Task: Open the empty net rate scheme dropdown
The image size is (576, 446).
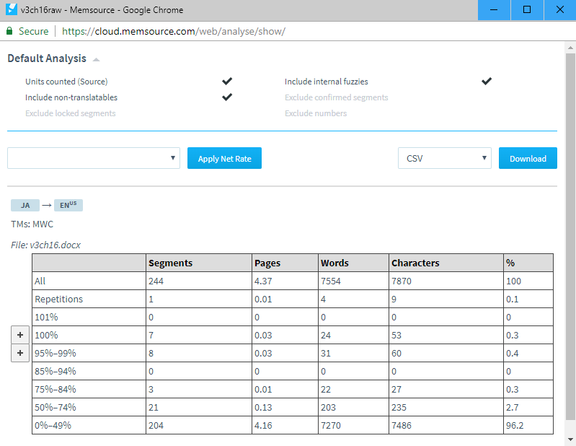Action: (x=94, y=159)
